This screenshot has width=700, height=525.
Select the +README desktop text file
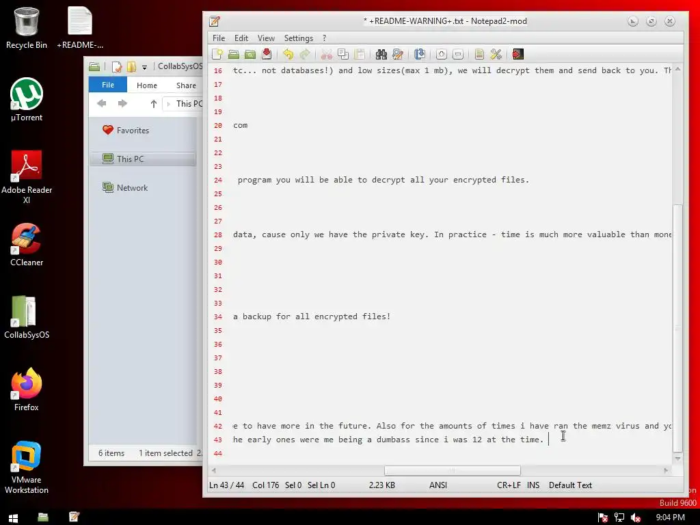[80, 27]
